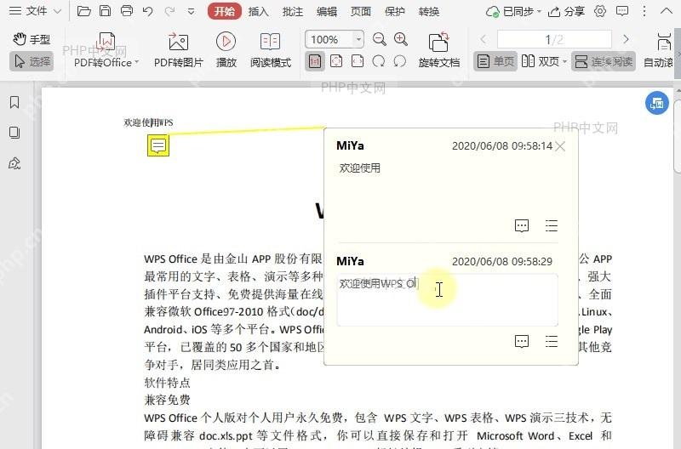Click the yellow note annotation icon
The height and width of the screenshot is (449, 681).
(x=158, y=145)
